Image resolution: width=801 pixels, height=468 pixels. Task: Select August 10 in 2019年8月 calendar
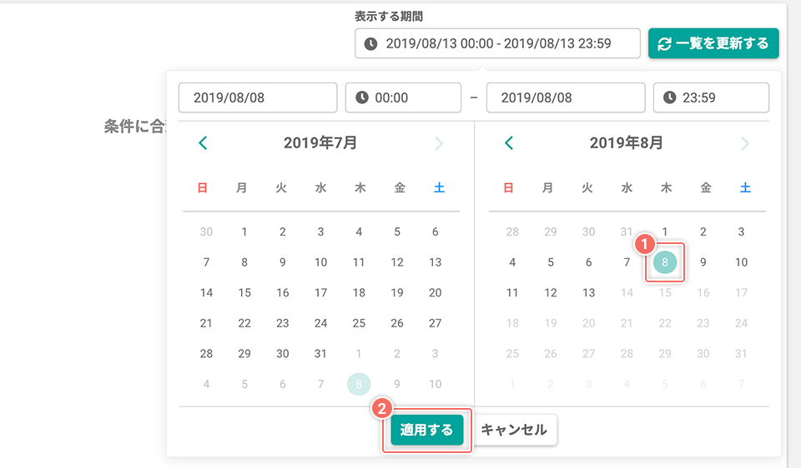click(x=741, y=262)
